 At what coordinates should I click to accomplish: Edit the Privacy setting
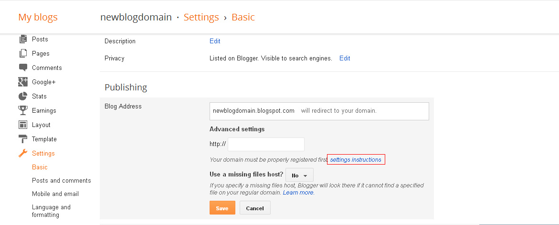tap(345, 59)
